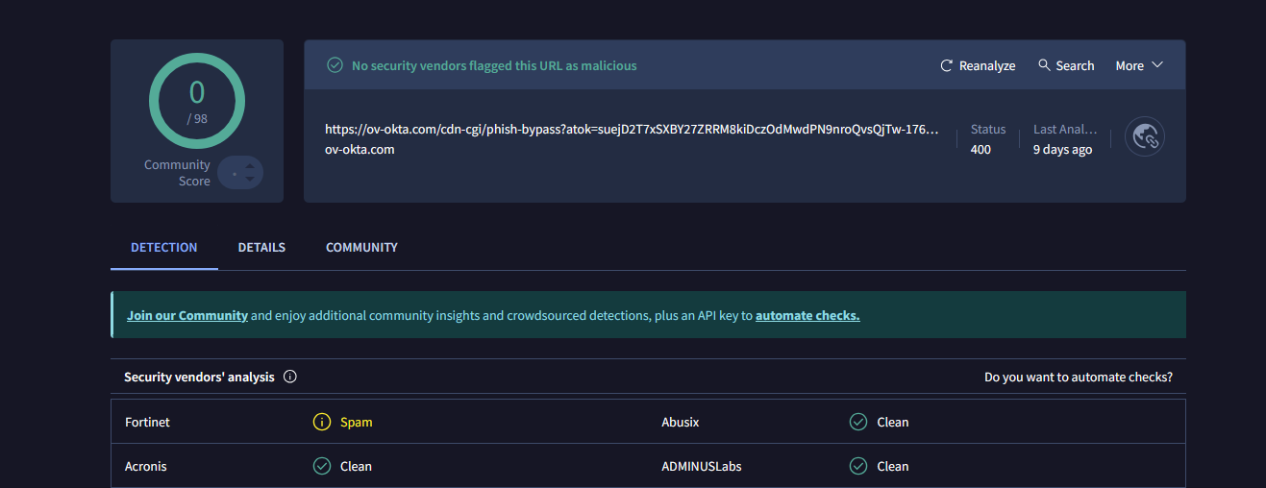1266x488 pixels.
Task: Click "Do you want to automate checks?"
Action: [1078, 377]
